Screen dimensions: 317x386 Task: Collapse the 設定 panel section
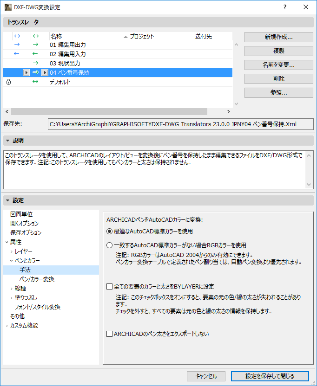coord(7,200)
